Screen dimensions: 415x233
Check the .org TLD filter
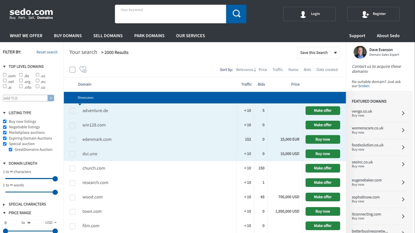coord(21,81)
